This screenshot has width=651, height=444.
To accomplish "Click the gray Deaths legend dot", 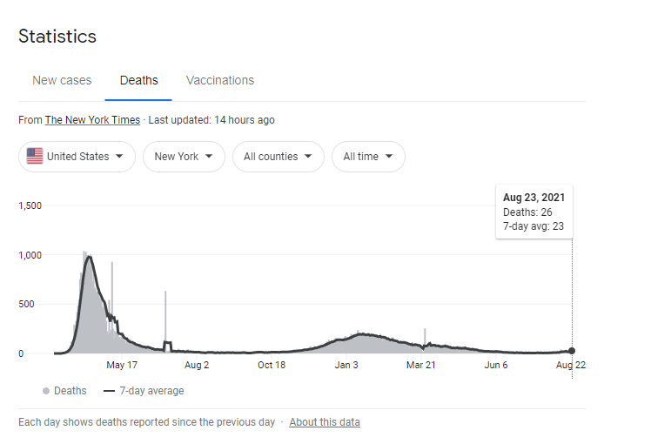I will click(46, 391).
